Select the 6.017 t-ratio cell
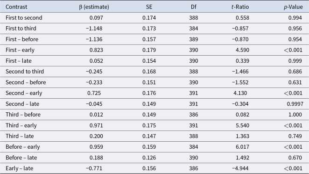 click(242, 147)
